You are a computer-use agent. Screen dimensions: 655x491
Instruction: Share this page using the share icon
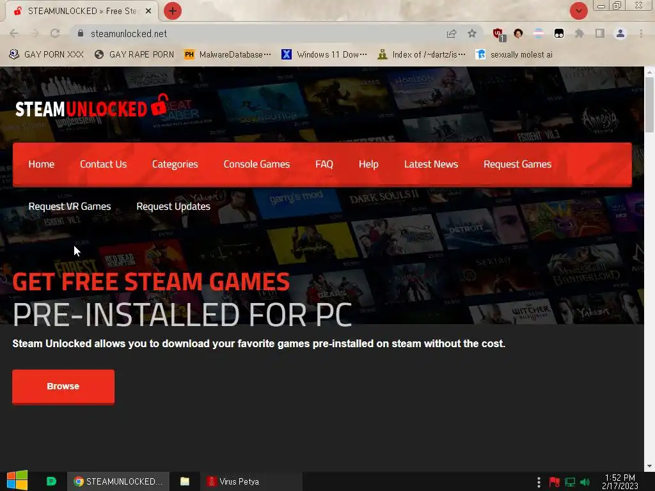(451, 34)
